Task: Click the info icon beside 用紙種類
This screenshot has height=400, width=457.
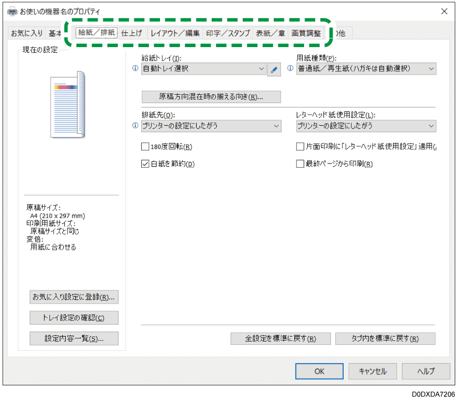Action: pyautogui.click(x=290, y=69)
